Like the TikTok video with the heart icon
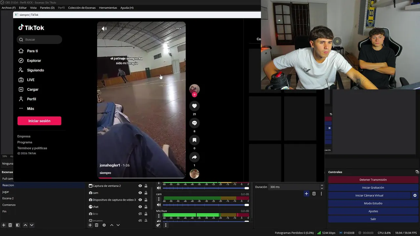 [194, 106]
